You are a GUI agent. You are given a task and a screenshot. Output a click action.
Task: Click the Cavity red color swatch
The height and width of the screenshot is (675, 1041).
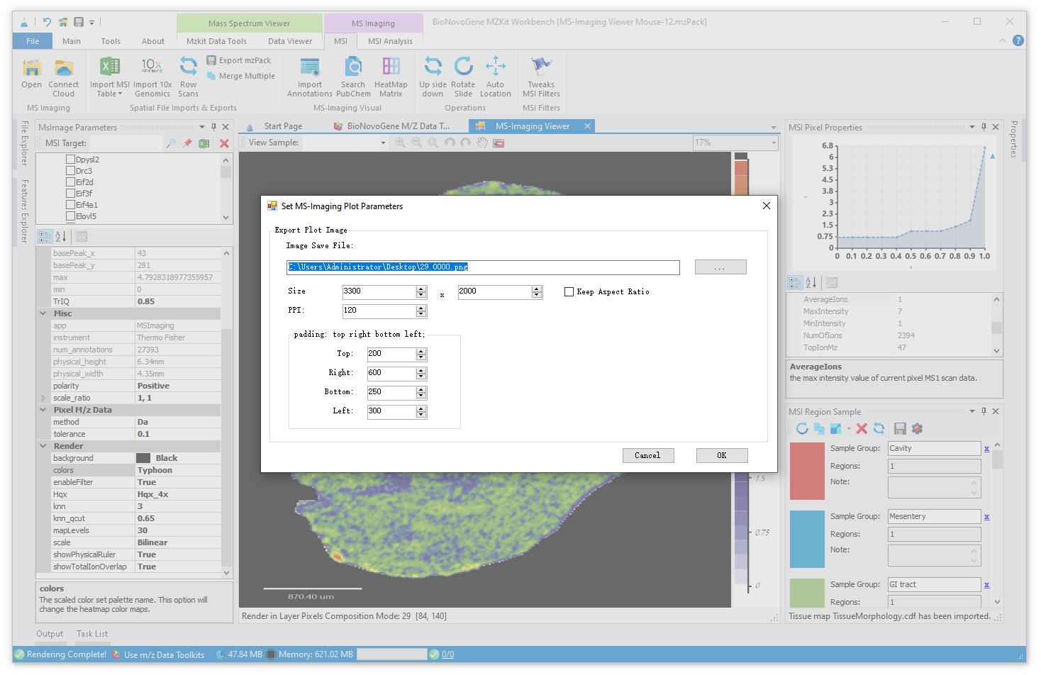[807, 471]
